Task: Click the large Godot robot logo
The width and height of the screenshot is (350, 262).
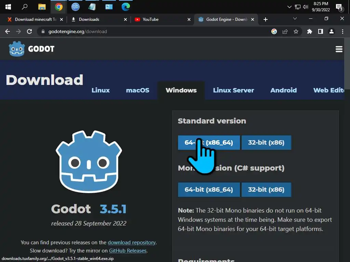Action: (x=89, y=161)
